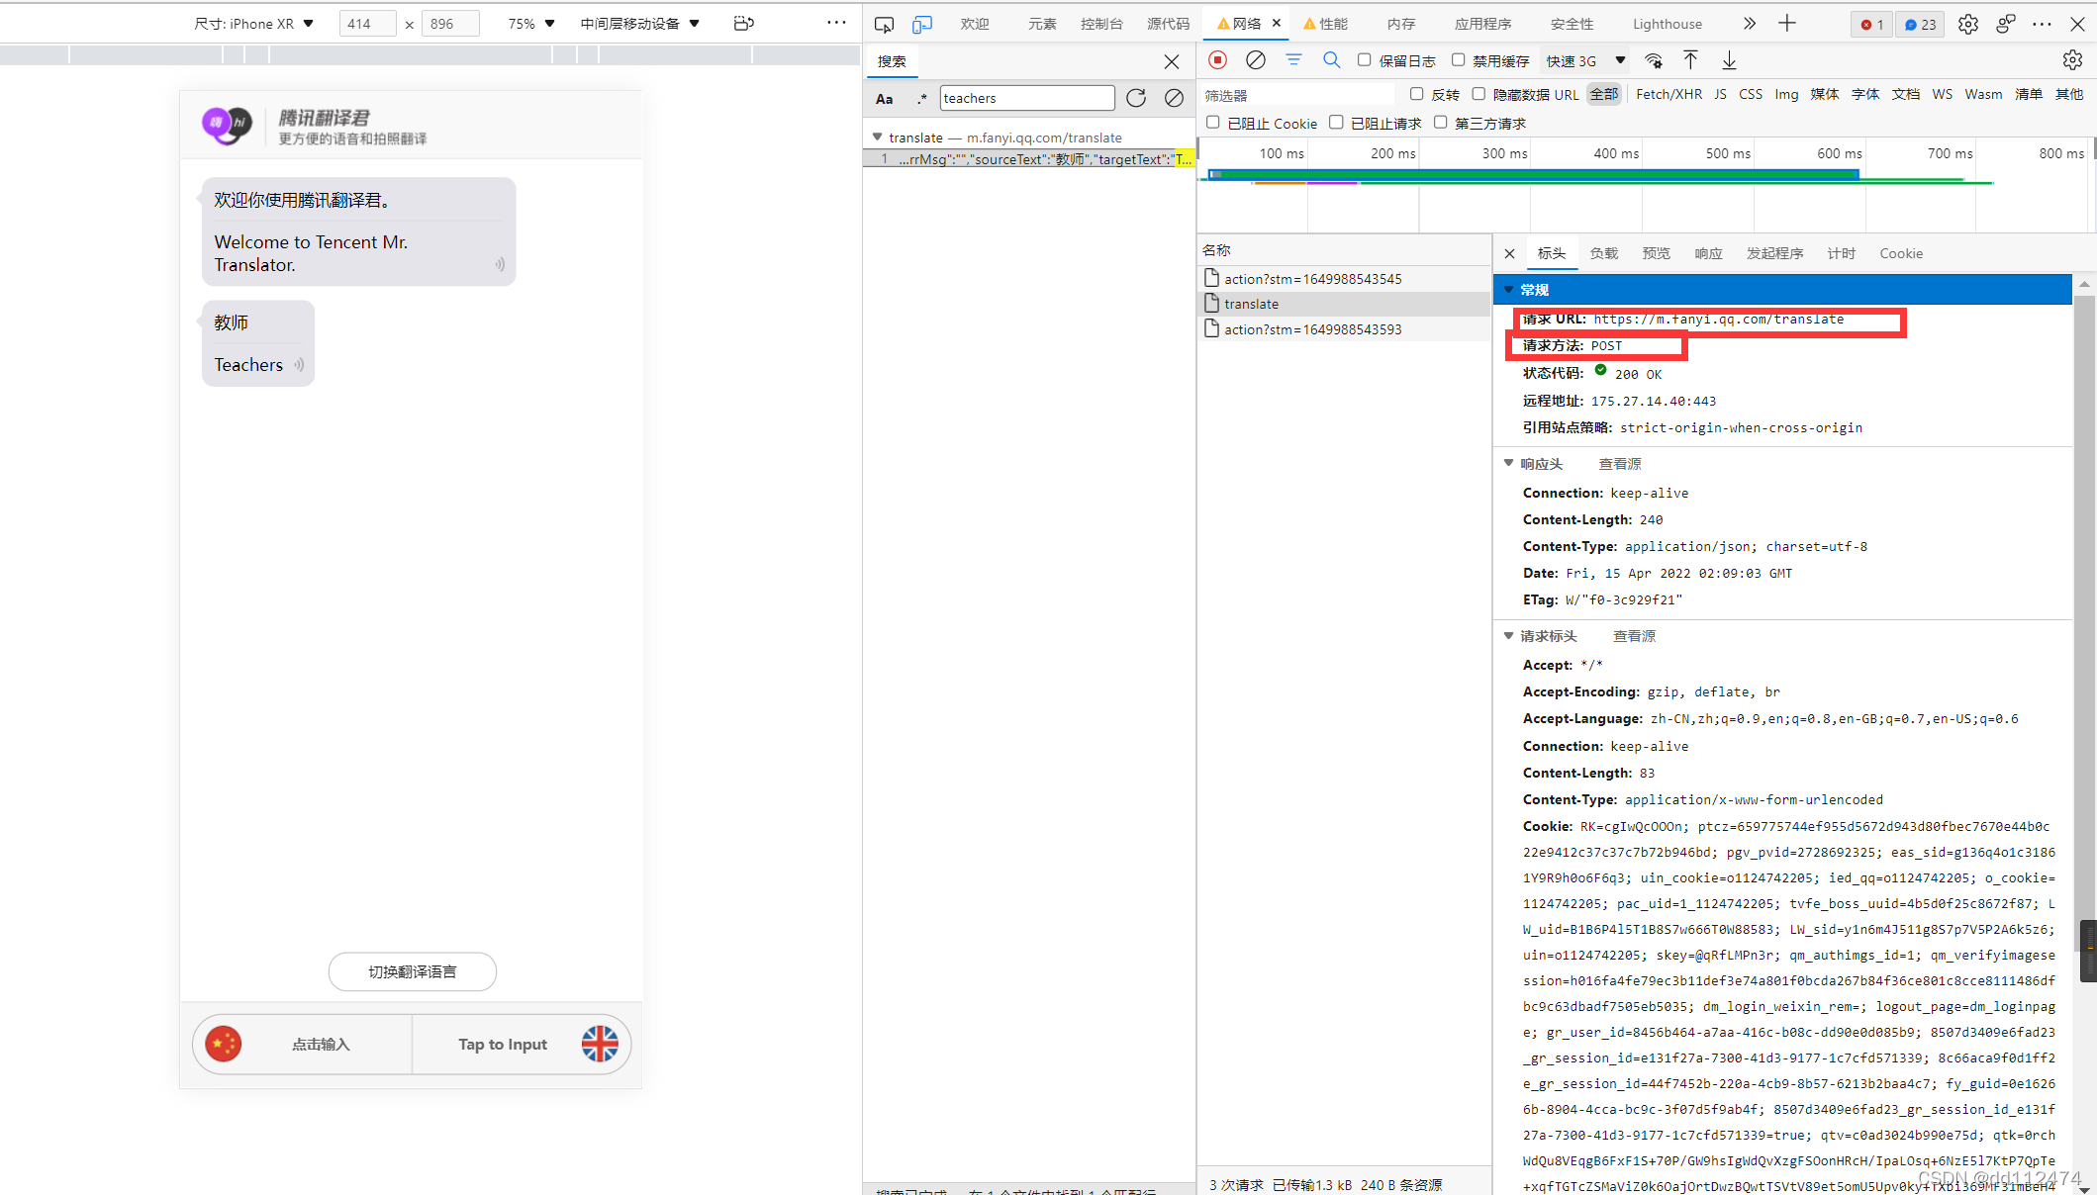Open the Preview tab of request
Image resolution: width=2097 pixels, height=1195 pixels.
[x=1657, y=254]
